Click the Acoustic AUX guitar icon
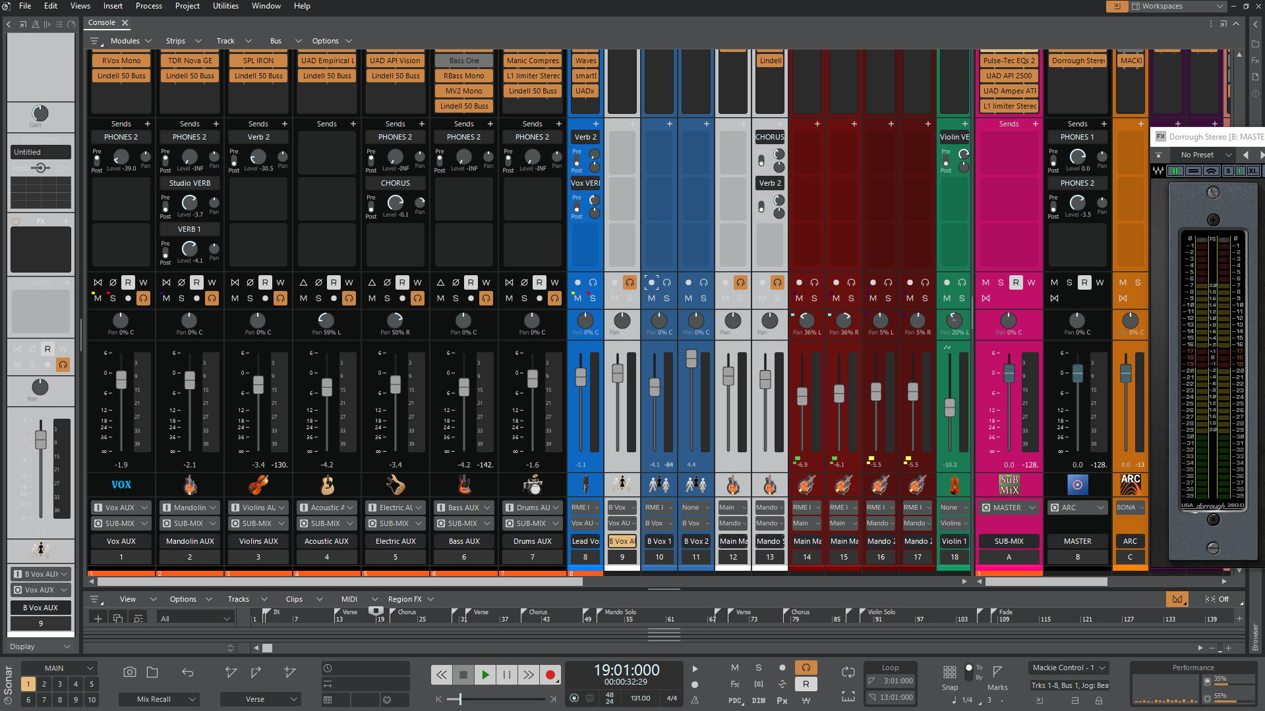This screenshot has height=711, width=1265. point(327,485)
